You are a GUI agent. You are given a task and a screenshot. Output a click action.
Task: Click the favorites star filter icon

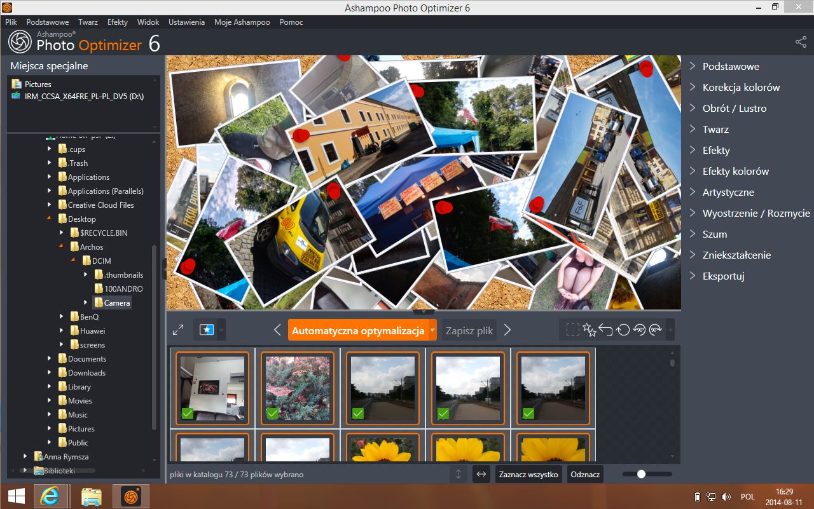point(206,330)
